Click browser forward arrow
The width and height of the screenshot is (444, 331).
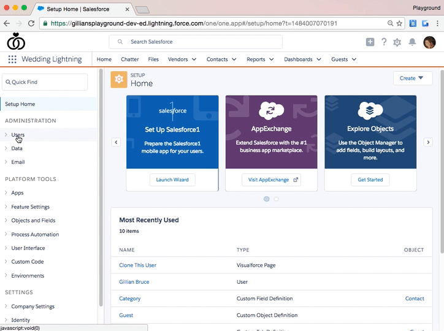click(x=19, y=23)
